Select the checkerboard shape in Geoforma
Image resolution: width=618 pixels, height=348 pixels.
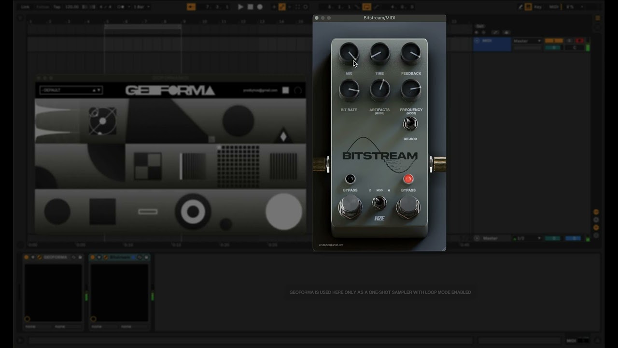(x=148, y=166)
